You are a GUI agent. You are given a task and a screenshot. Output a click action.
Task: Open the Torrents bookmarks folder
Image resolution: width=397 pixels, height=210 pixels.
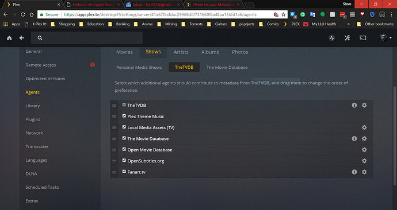point(193,24)
